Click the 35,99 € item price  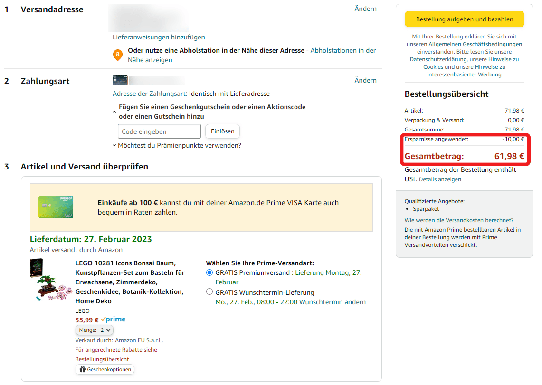coord(87,320)
